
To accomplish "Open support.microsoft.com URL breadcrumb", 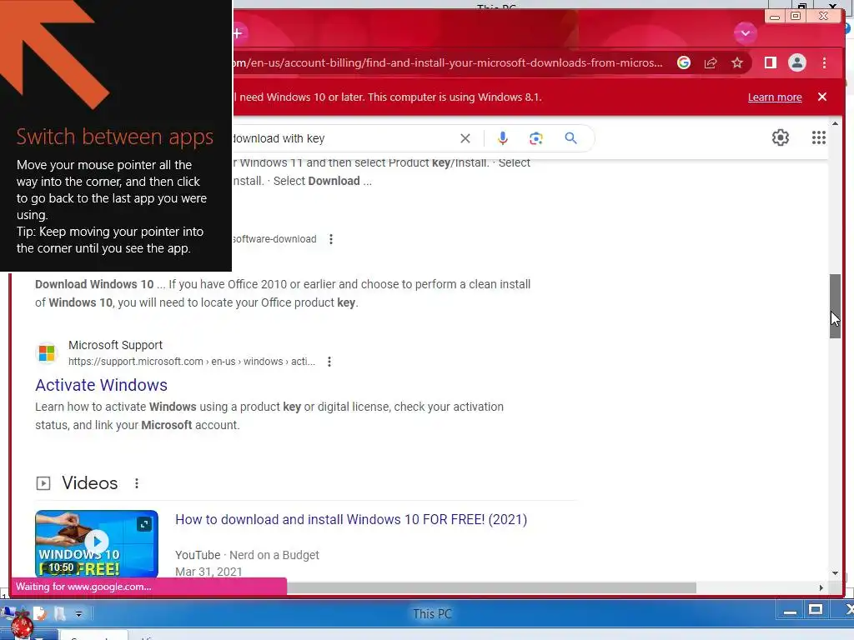I will point(192,362).
